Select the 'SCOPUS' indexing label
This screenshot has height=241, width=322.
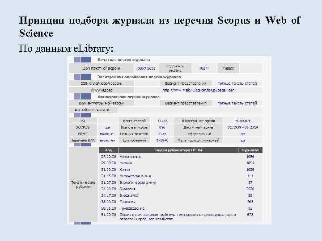click(83, 127)
